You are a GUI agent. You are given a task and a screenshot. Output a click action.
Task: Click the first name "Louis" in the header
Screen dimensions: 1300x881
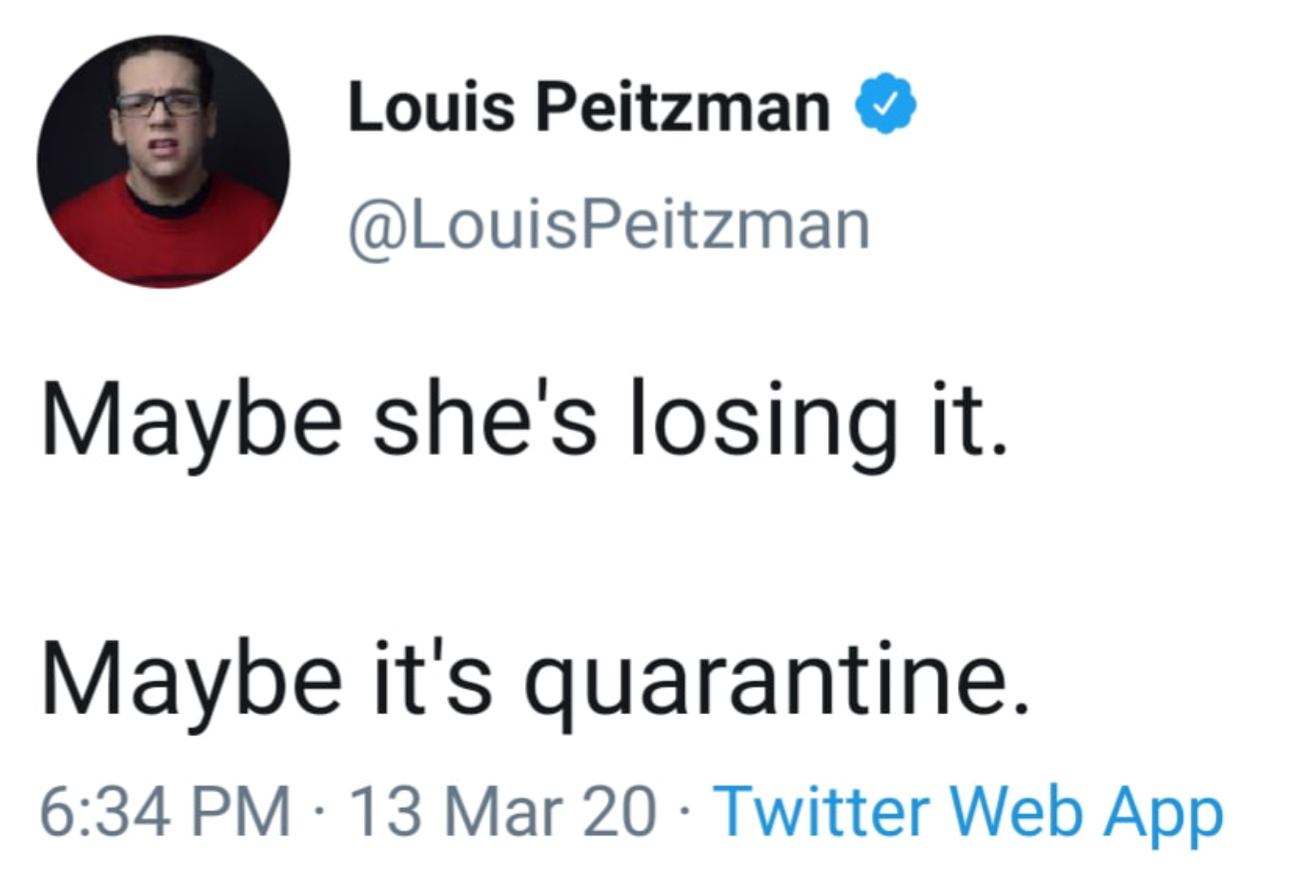click(431, 105)
